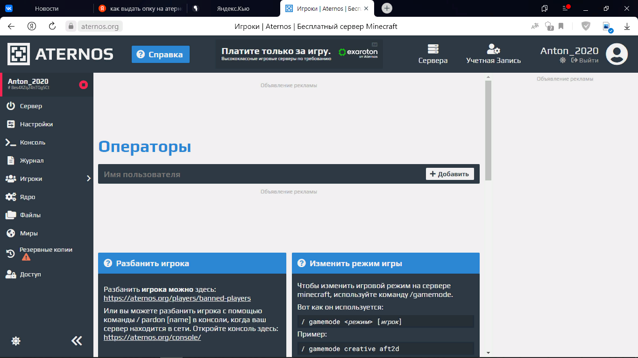Viewport: 638px width, 358px height.
Task: Open browser downloads arrow
Action: [x=627, y=27]
